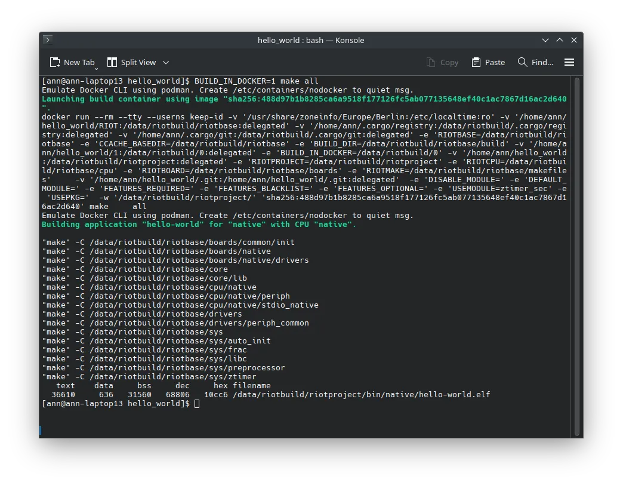Screen dimensions: 623x485
Task: Click the Find magnifying glass icon
Action: coord(523,62)
